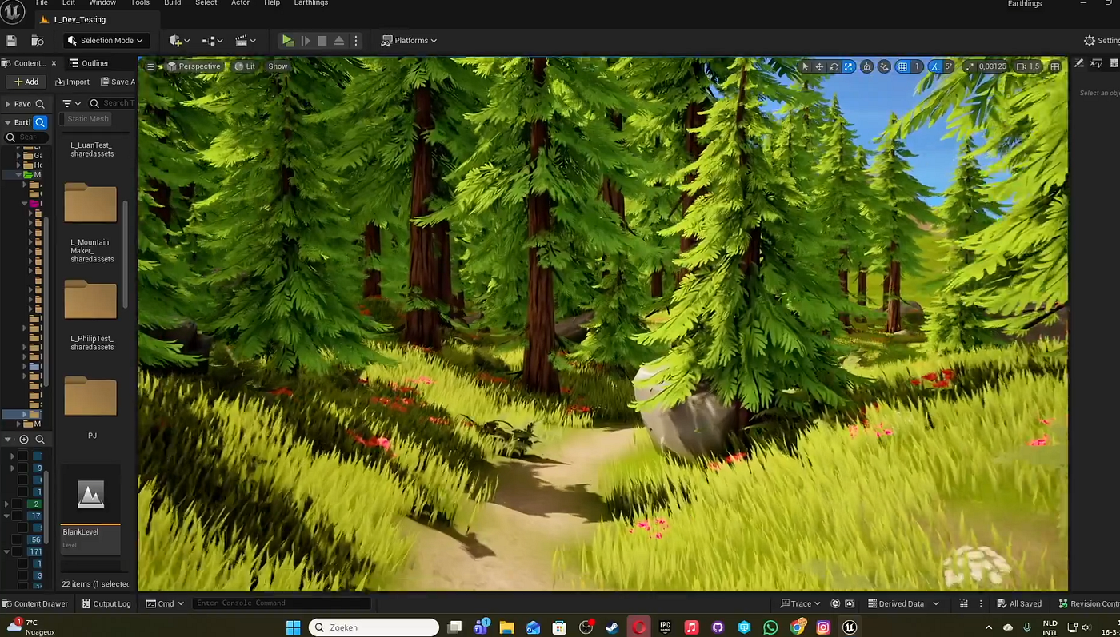This screenshot has height=637, width=1120.
Task: Click the Stop simulation square button
Action: click(x=322, y=40)
